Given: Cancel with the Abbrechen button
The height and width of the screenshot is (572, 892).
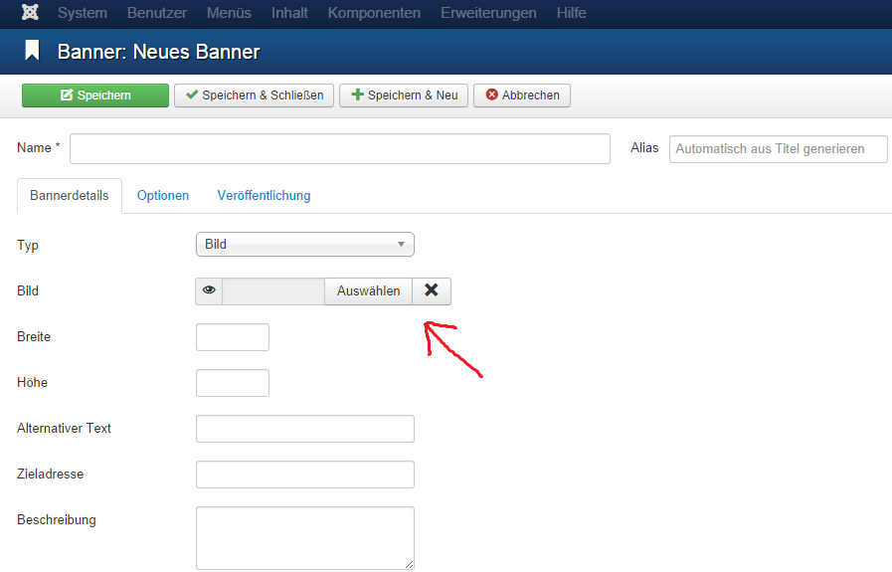Looking at the screenshot, I should (x=522, y=95).
